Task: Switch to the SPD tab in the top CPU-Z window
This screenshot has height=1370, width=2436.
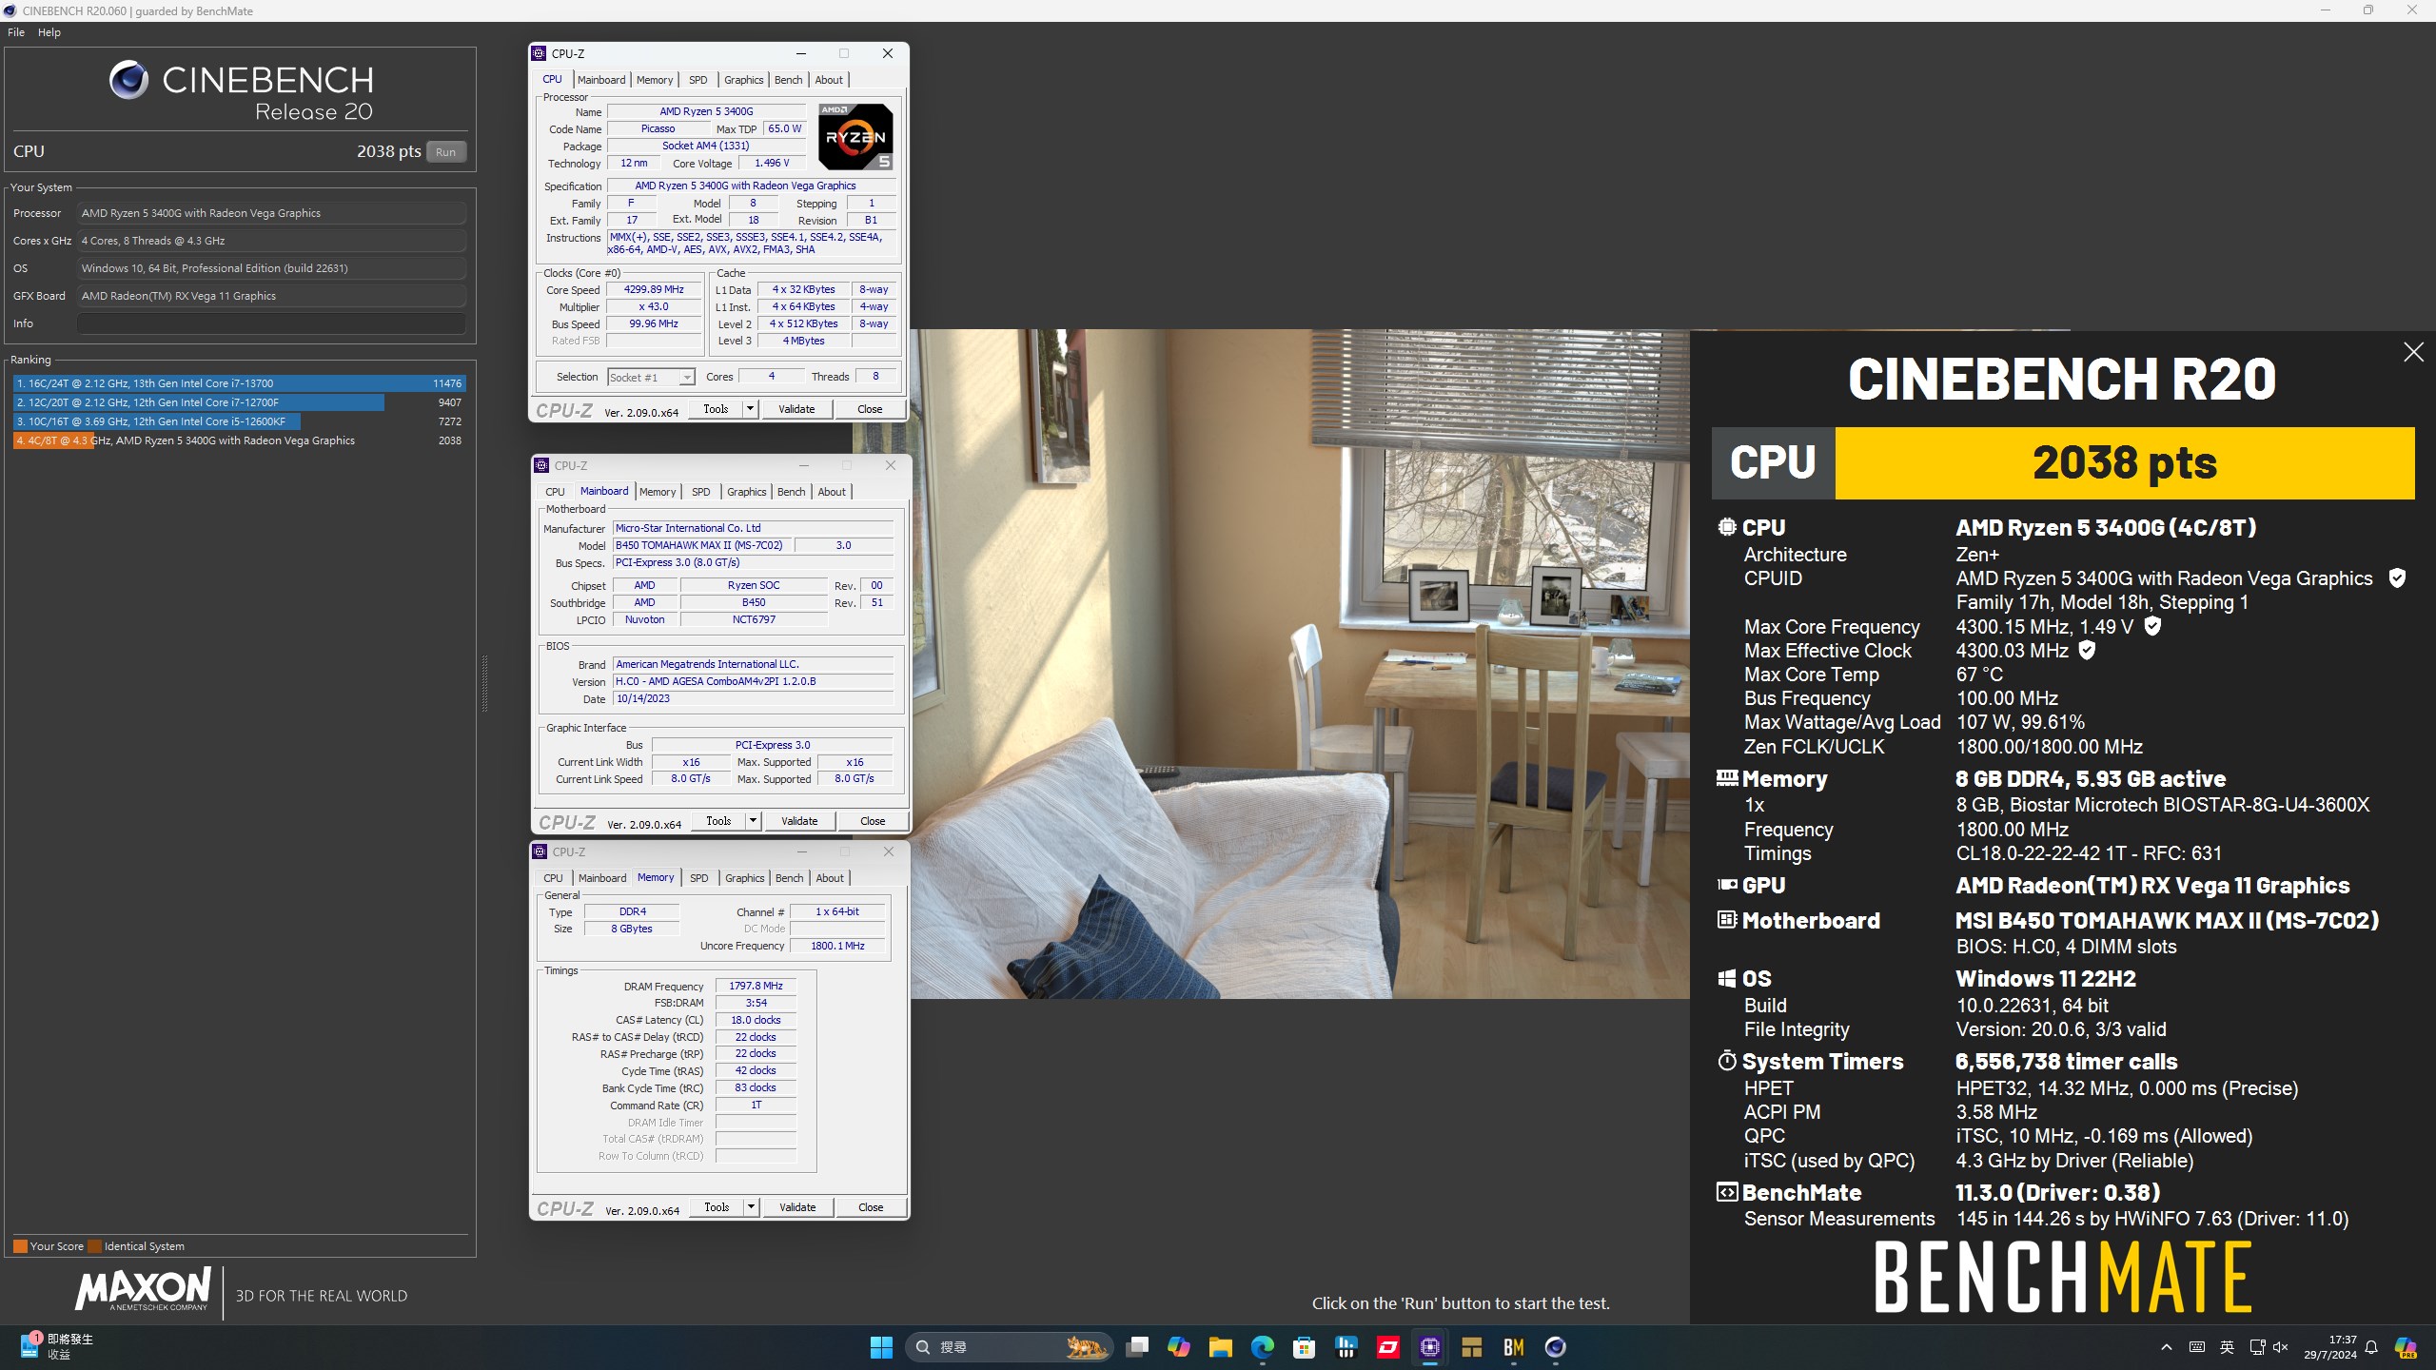Action: point(698,80)
